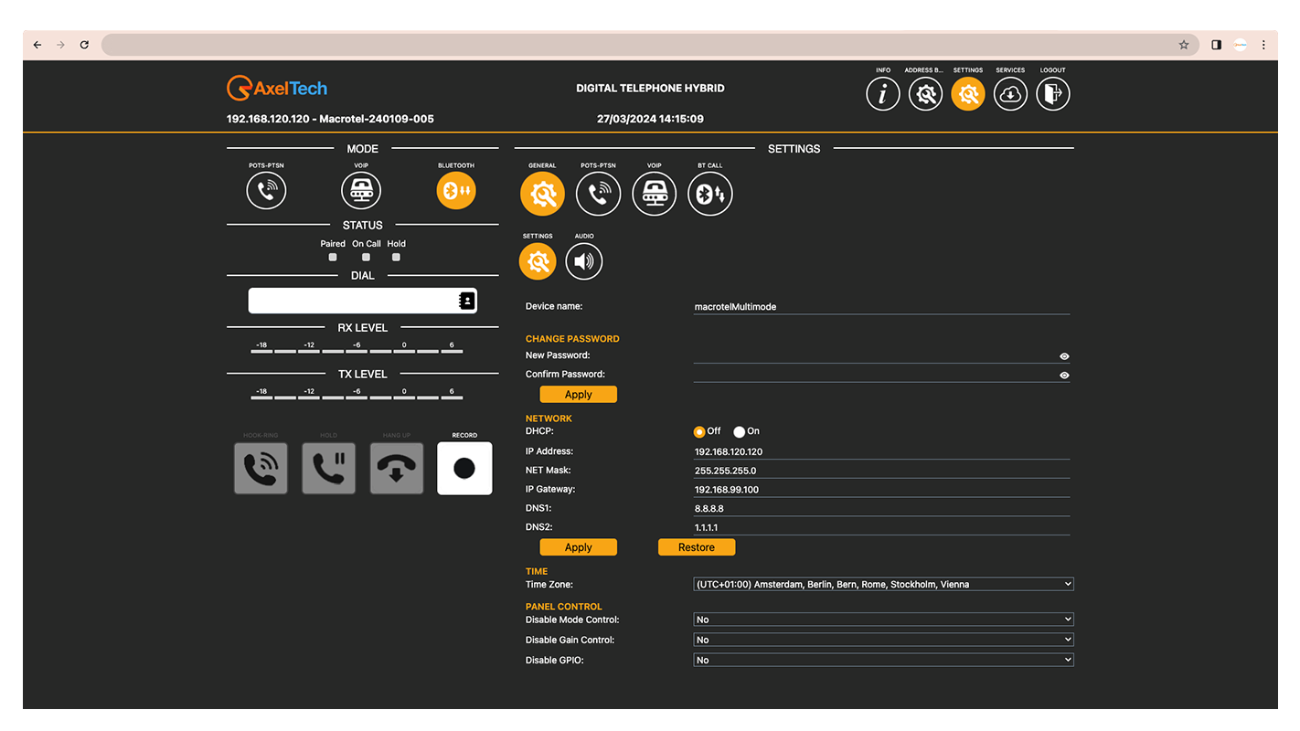Click the Restore network button
The height and width of the screenshot is (731, 1300).
tap(696, 547)
